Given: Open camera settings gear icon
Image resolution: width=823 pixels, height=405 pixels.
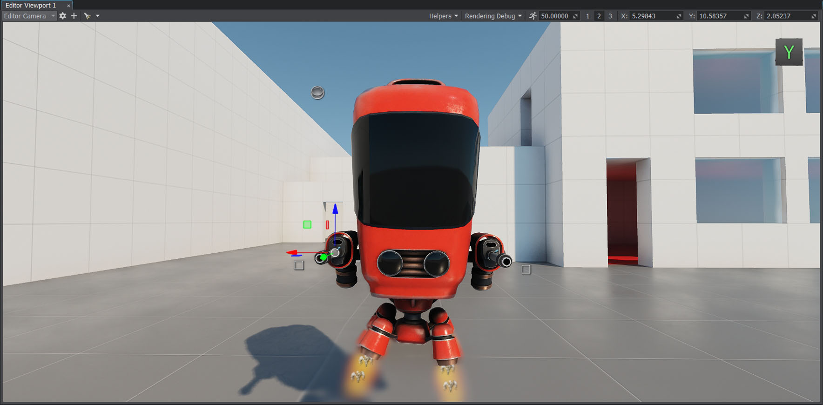Looking at the screenshot, I should 63,16.
